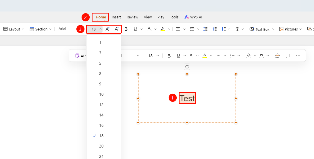Click the Layout icon button
This screenshot has width=314, height=159.
(5, 29)
